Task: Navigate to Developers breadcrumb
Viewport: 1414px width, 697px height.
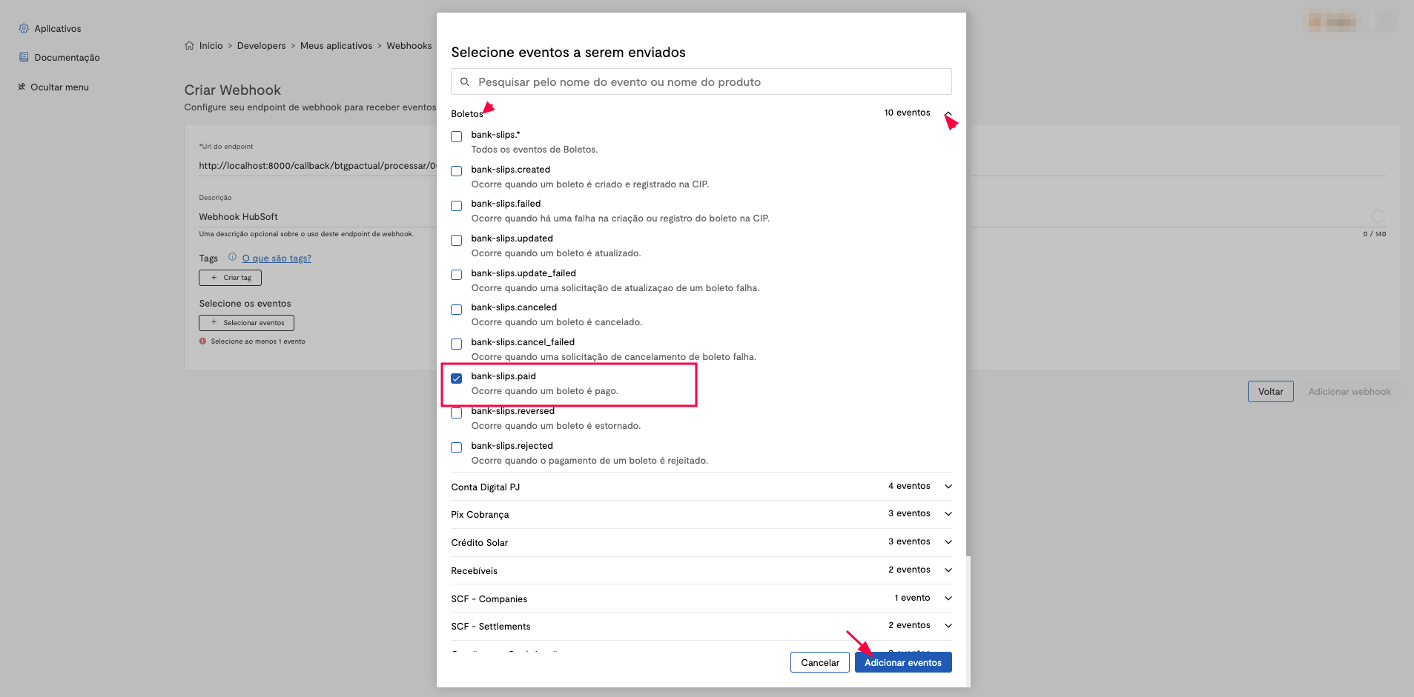Action: pos(261,45)
